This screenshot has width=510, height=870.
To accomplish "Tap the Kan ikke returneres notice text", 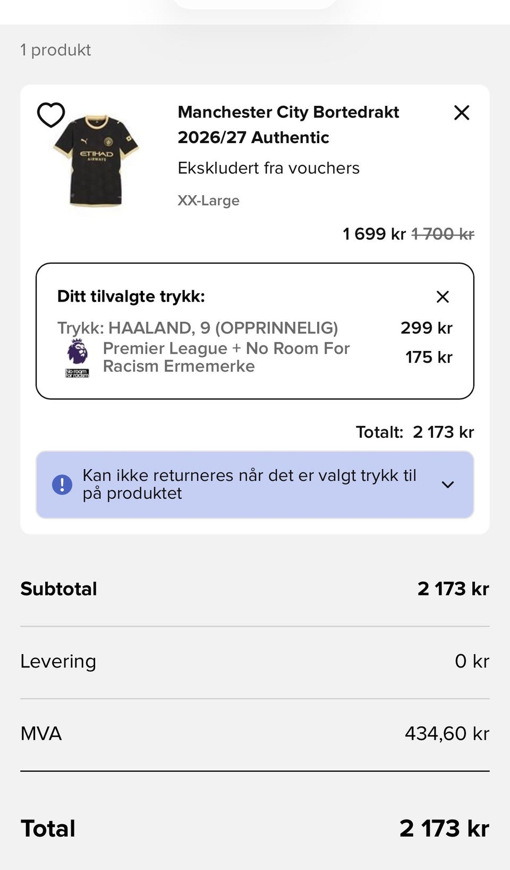I will [x=249, y=484].
